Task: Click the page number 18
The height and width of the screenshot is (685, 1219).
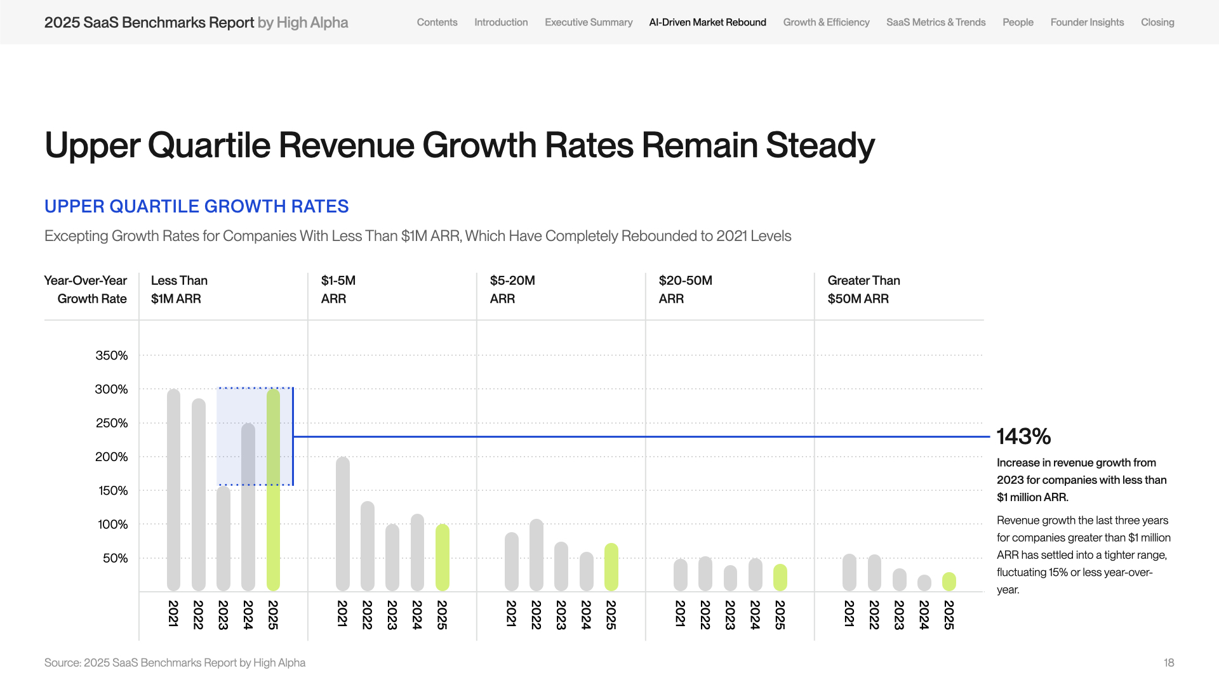Action: click(1168, 663)
